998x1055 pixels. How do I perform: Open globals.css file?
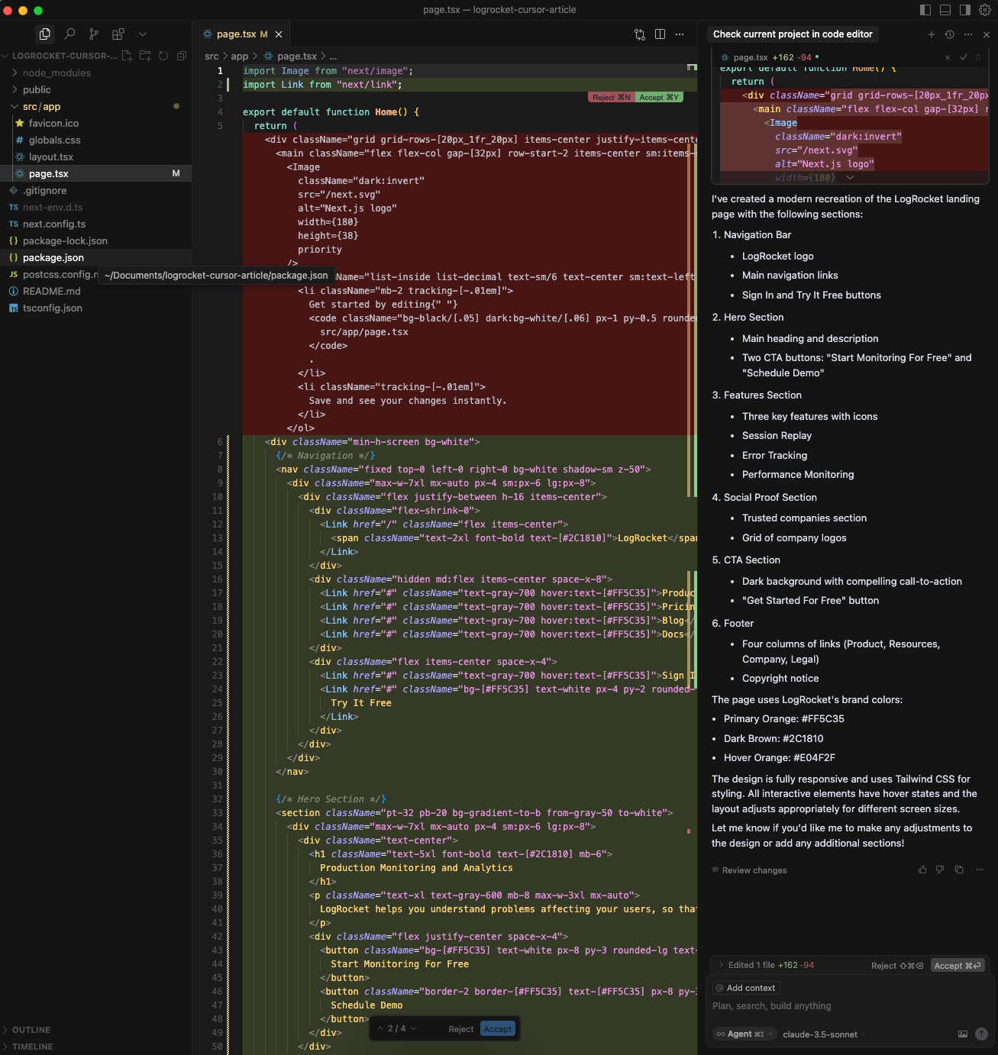pos(54,140)
